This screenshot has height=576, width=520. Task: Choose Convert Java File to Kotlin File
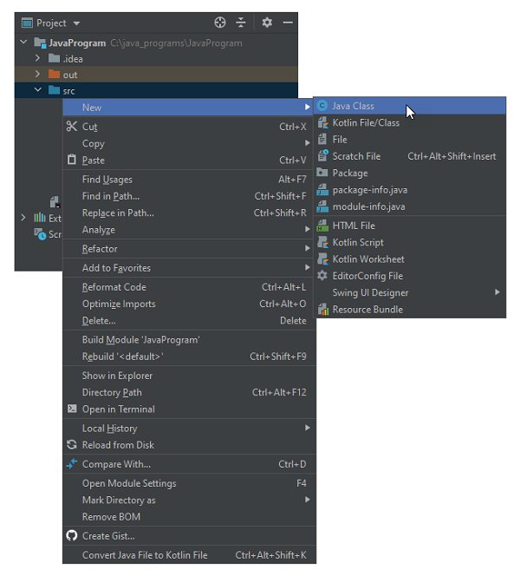[145, 555]
